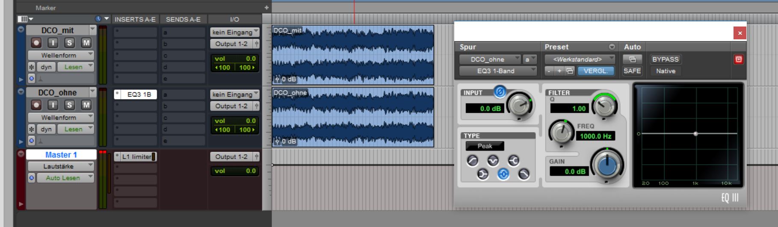Toggle BYPASS on the EQ3 plugin
The width and height of the screenshot is (778, 227).
click(x=665, y=59)
